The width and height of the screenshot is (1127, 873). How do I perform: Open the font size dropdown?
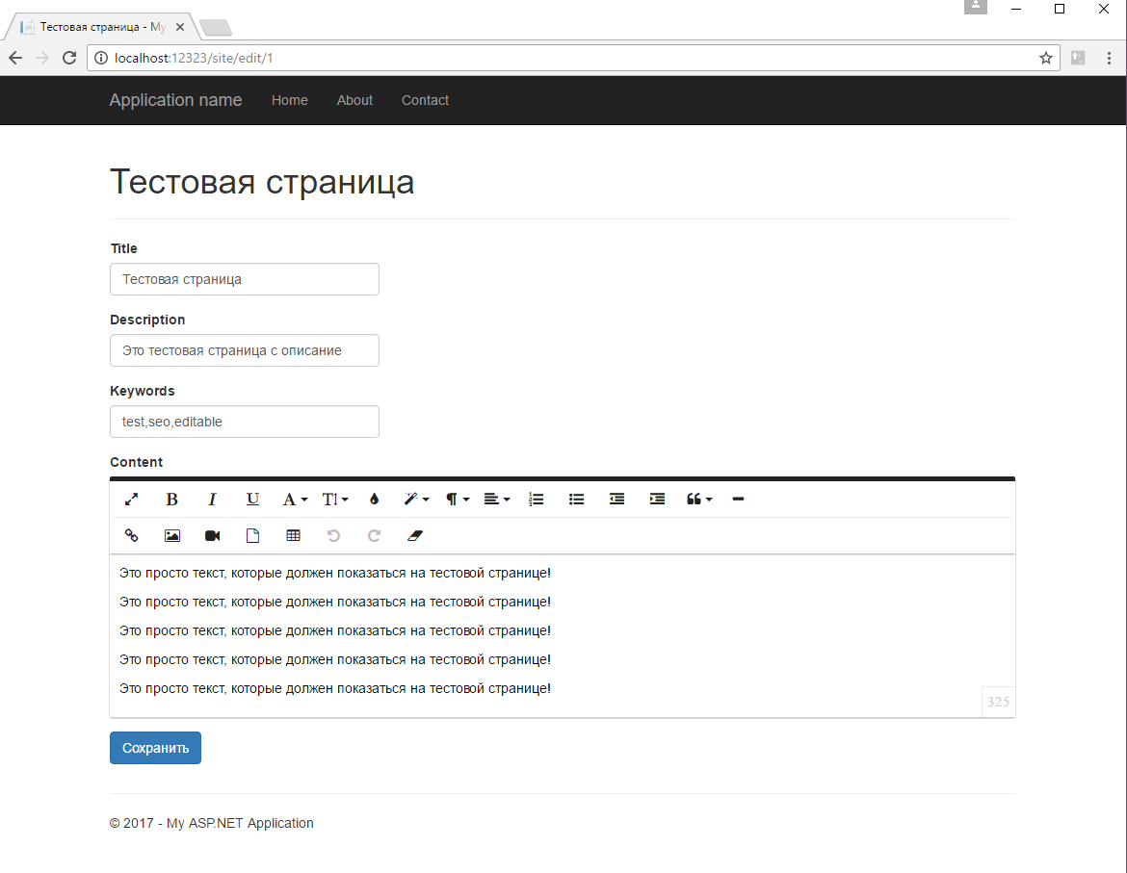point(335,499)
